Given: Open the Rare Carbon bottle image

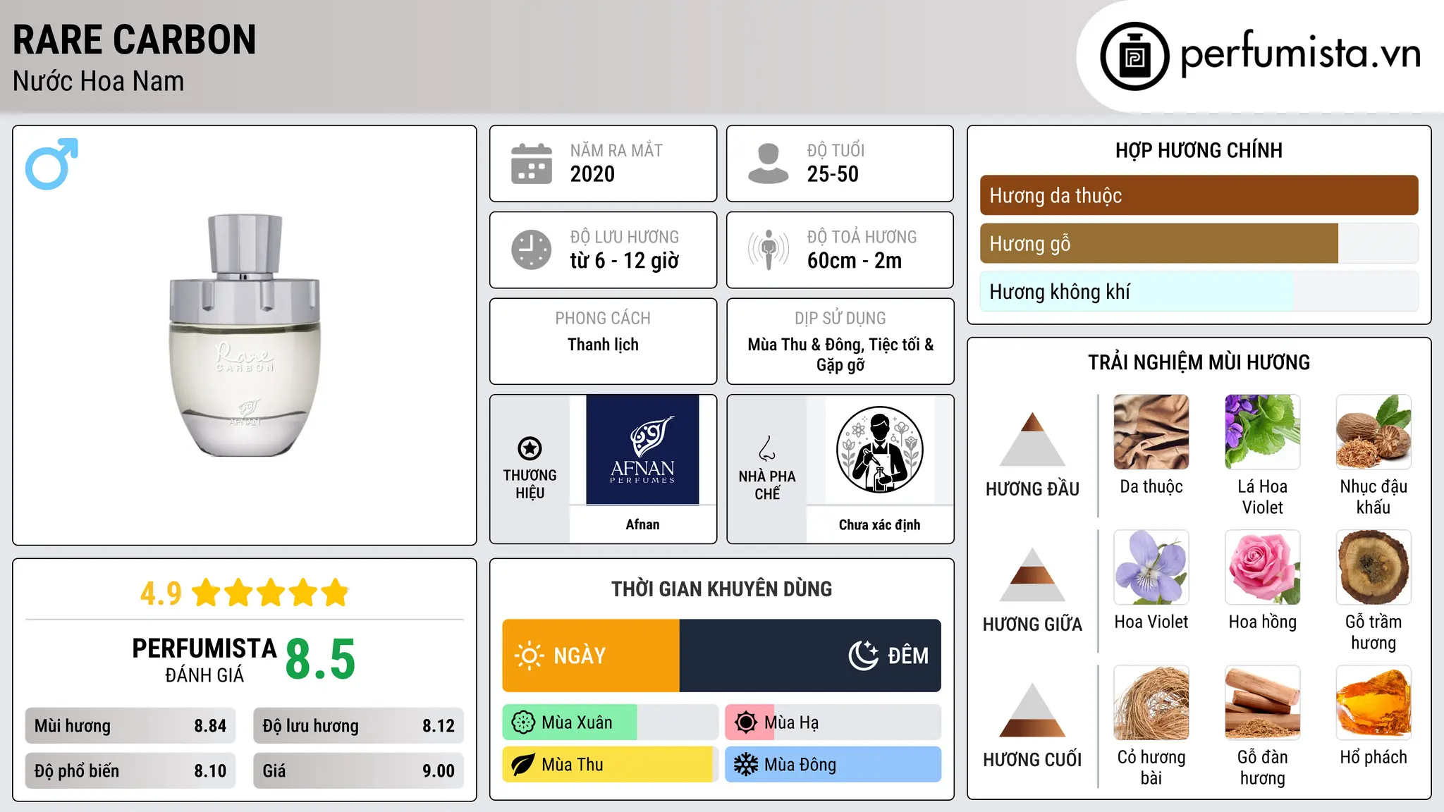Looking at the screenshot, I should point(245,335).
